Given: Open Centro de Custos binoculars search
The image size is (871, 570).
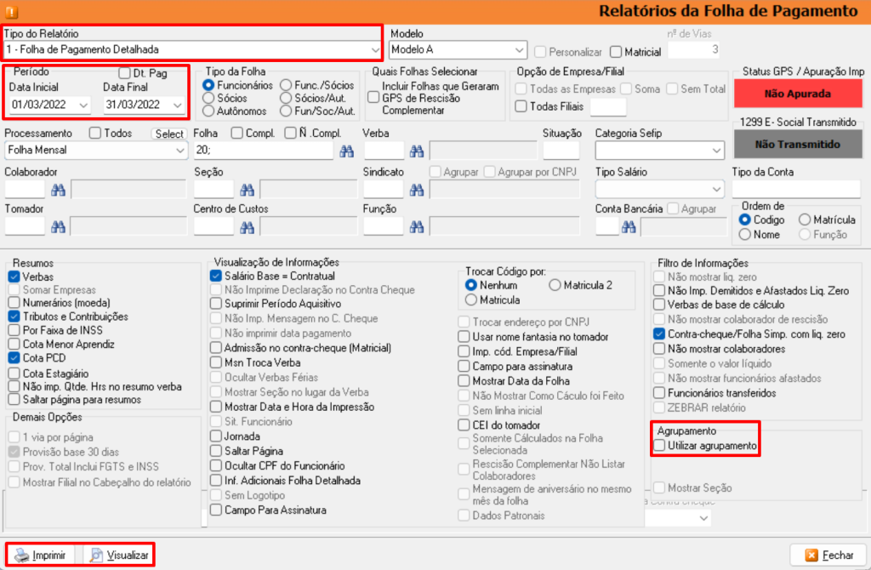Looking at the screenshot, I should (x=247, y=226).
